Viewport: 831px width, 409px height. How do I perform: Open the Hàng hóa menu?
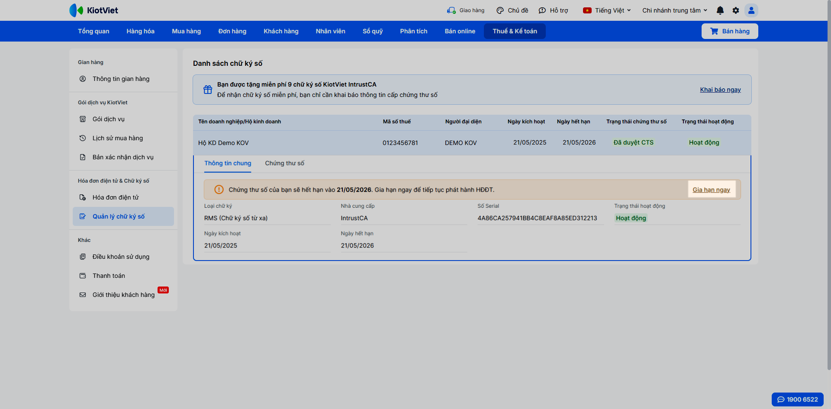[x=141, y=31]
